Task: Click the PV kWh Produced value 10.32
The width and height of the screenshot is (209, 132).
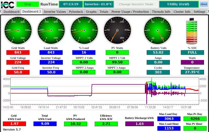Action: click(x=76, y=124)
